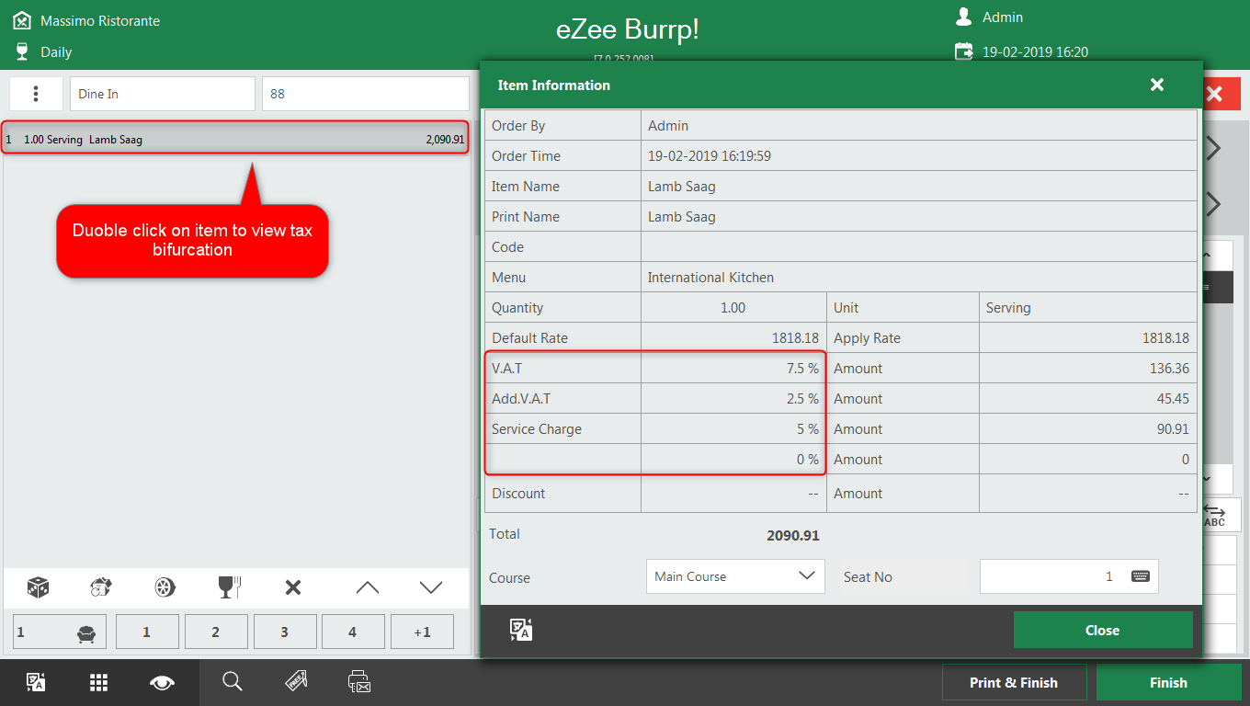Click the red X button behind the dialog
1250x706 pixels.
(x=1222, y=94)
